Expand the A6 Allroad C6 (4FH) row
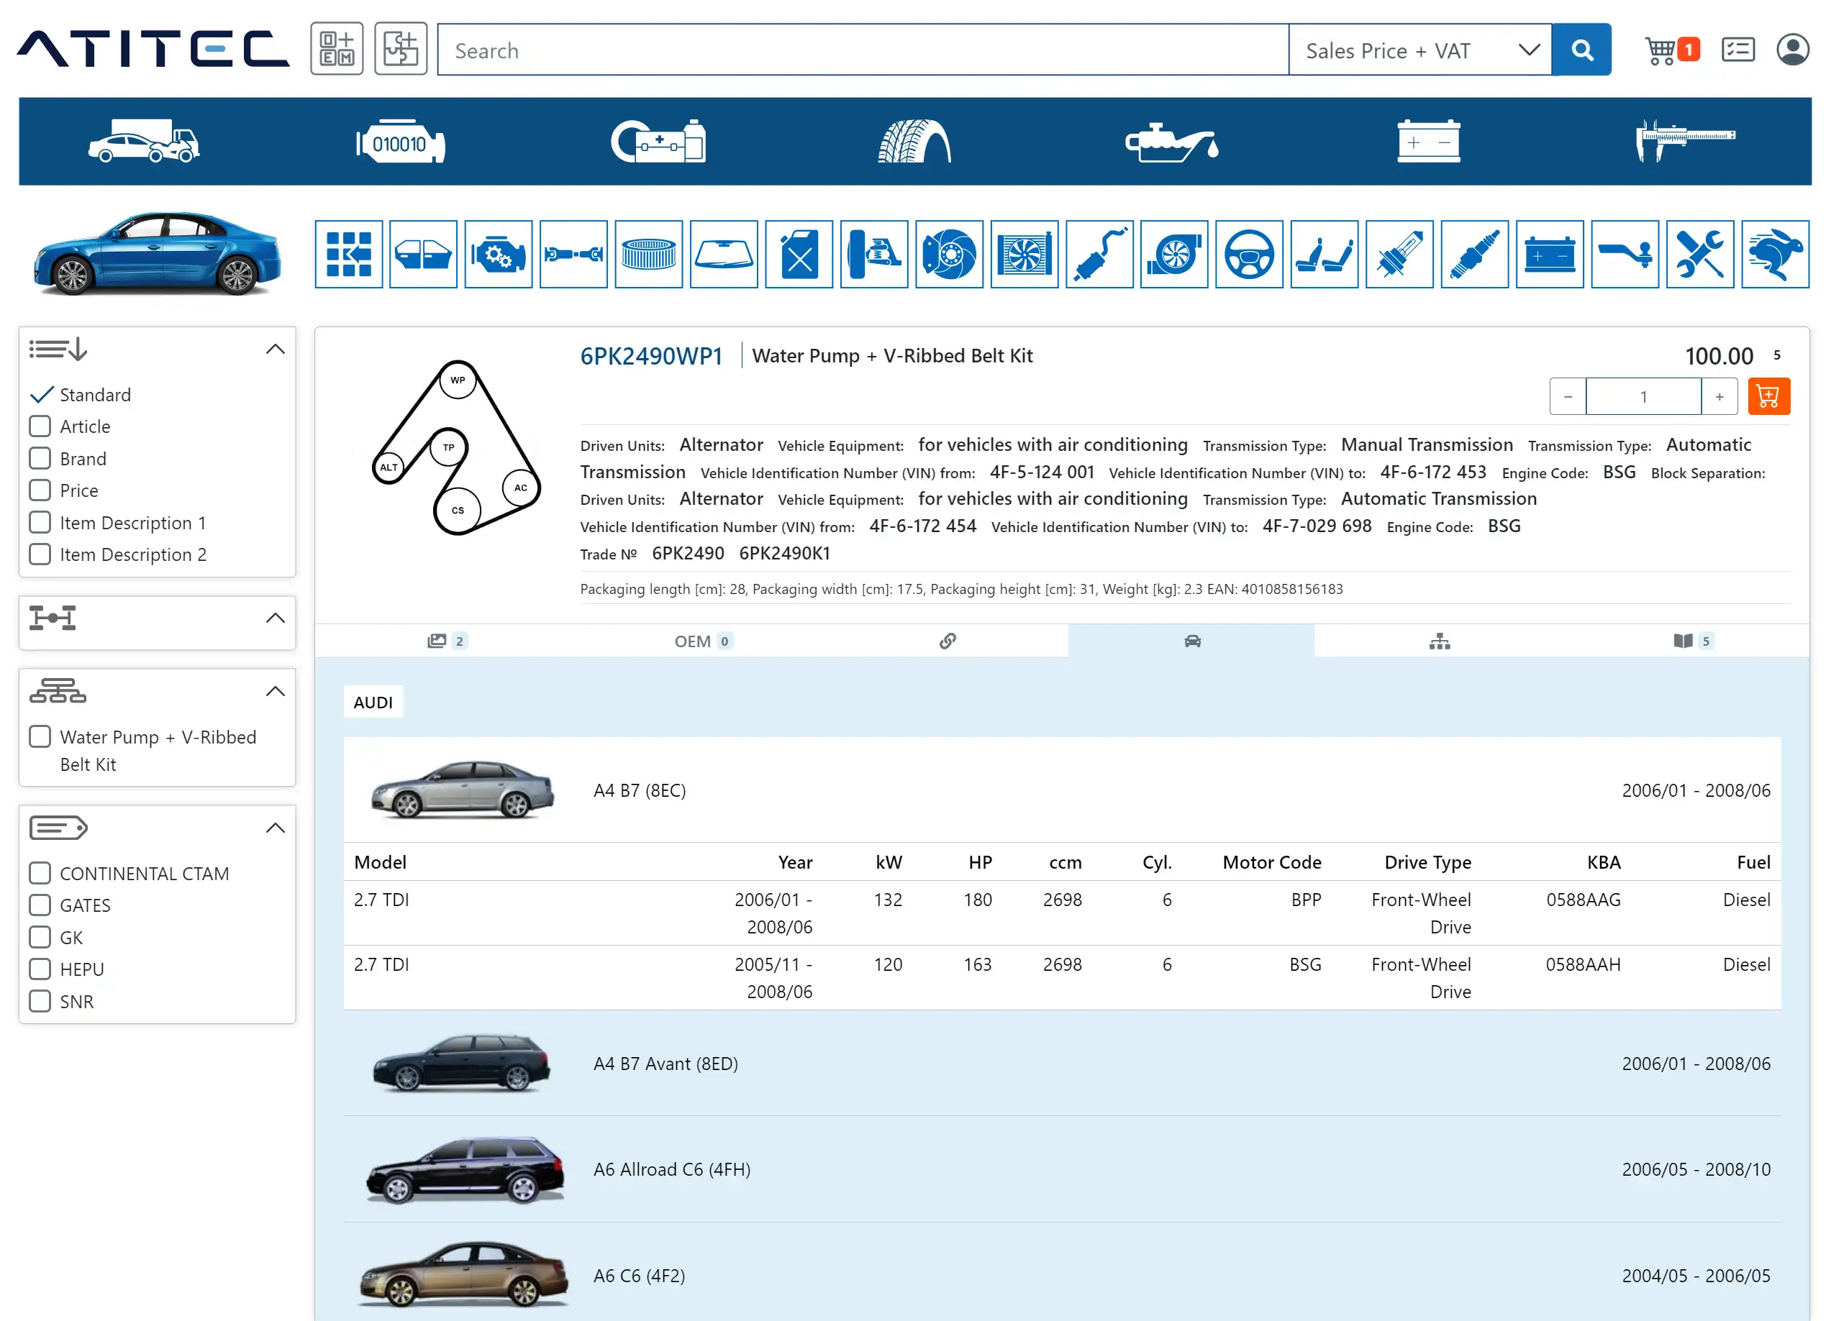This screenshot has height=1321, width=1831. click(1062, 1169)
